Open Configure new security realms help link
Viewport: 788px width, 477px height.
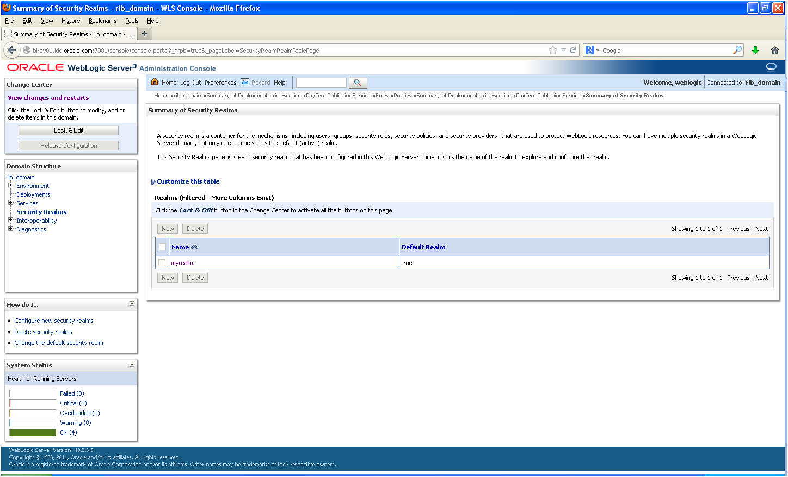54,321
